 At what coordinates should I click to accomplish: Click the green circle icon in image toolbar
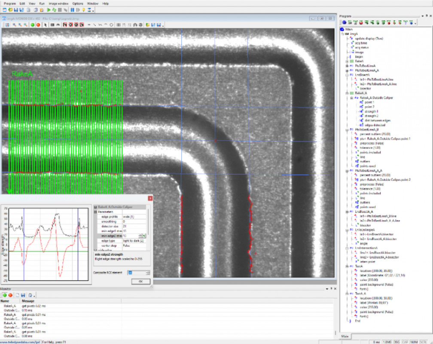33,25
